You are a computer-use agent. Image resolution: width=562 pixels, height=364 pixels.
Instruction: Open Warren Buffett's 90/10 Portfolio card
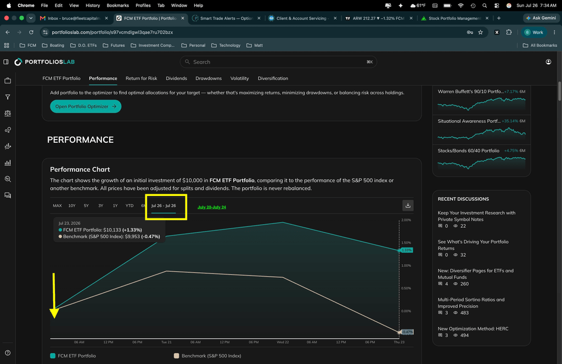(x=481, y=101)
